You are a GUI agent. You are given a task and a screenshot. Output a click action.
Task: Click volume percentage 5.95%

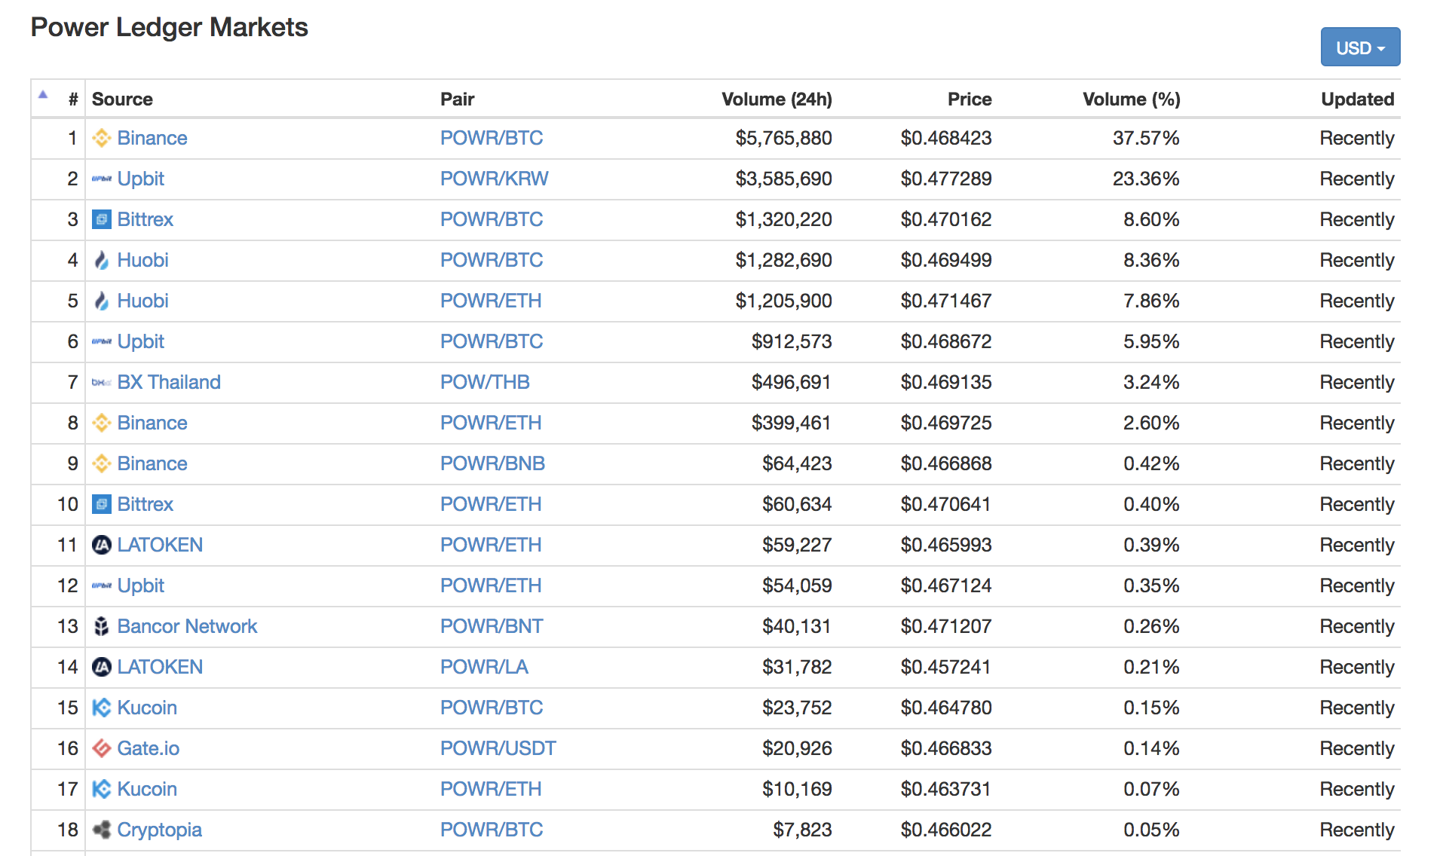pyautogui.click(x=1151, y=341)
